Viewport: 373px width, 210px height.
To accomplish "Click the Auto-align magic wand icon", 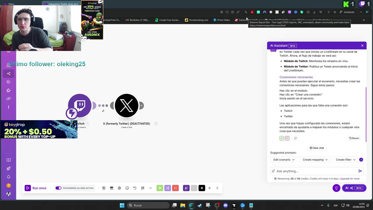I will [x=142, y=188].
